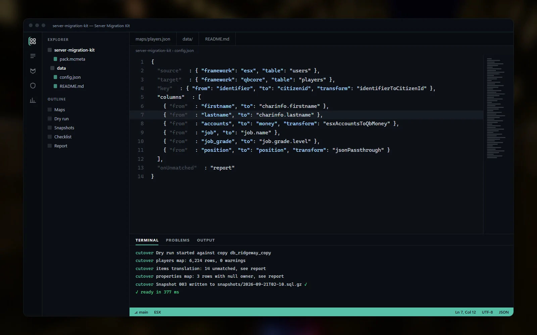Change the JSON language mode in status bar
This screenshot has height=335, width=537.
[503, 312]
